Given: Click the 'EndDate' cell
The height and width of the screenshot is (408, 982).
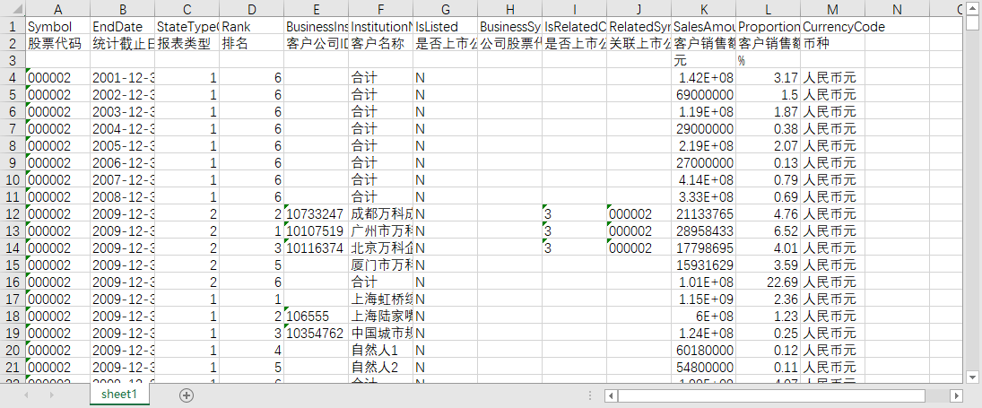Looking at the screenshot, I should [123, 27].
